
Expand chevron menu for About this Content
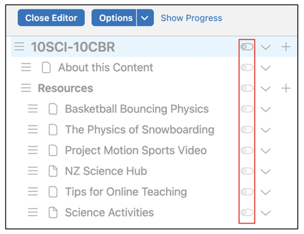(266, 68)
